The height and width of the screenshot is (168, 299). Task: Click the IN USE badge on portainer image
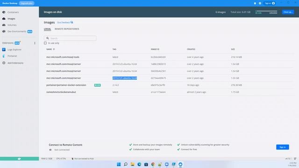[97, 85]
